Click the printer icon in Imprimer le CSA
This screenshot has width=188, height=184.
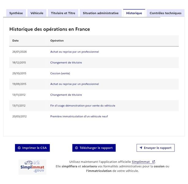19,148
